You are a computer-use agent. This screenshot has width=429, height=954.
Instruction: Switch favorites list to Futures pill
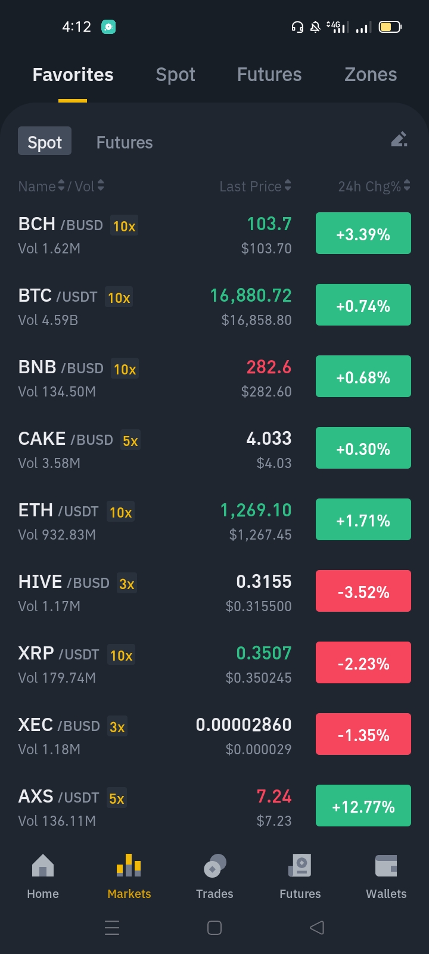click(x=125, y=143)
